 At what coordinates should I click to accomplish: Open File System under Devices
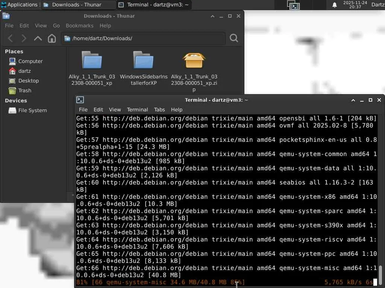click(x=28, y=111)
